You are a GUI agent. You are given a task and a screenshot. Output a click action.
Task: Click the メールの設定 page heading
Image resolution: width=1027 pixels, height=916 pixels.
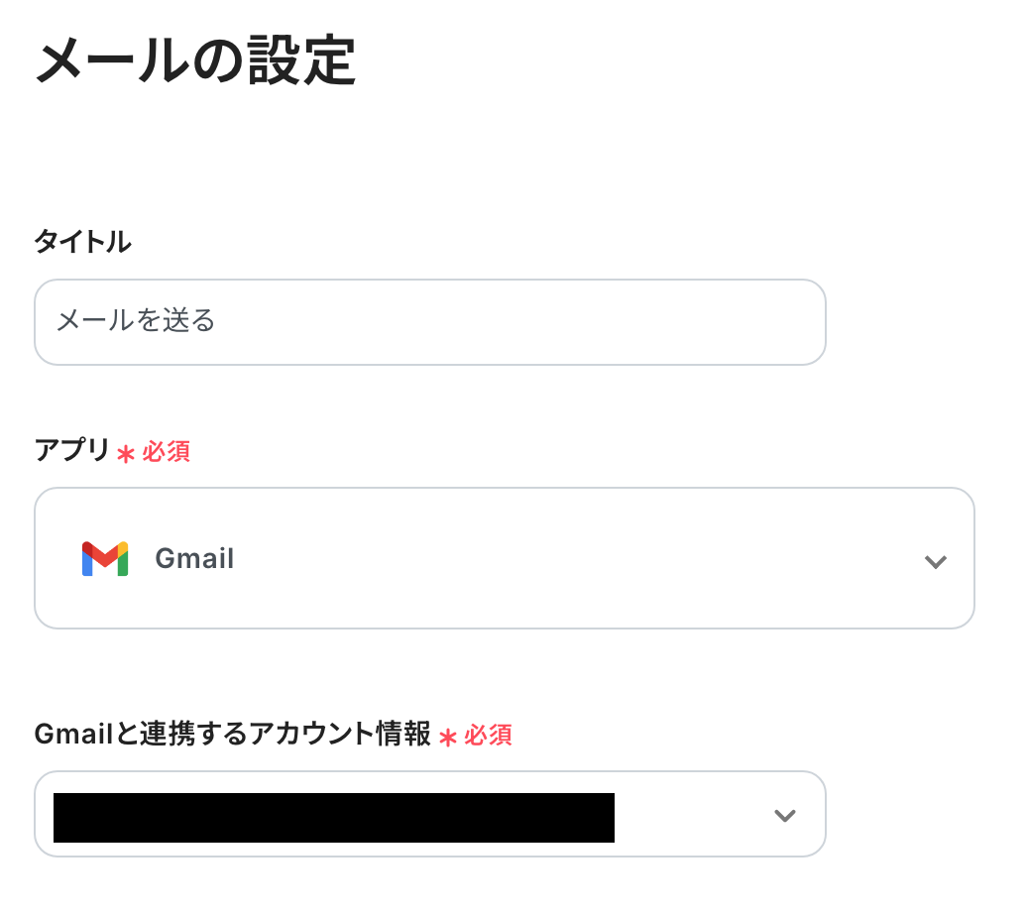(195, 61)
